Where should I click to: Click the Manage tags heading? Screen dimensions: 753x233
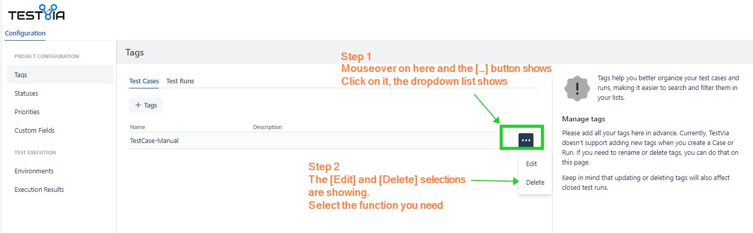pyautogui.click(x=583, y=119)
